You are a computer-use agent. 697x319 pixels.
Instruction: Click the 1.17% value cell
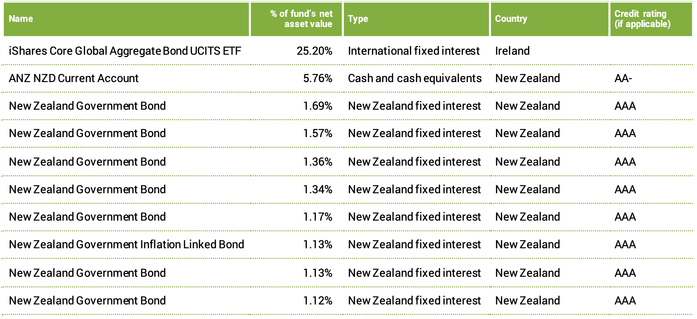(x=318, y=217)
